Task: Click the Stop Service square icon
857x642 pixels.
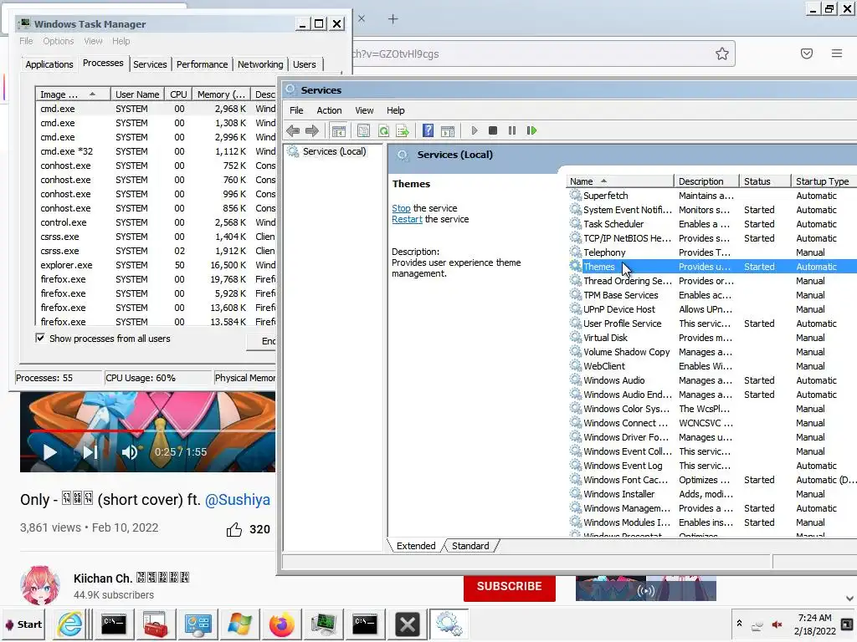Action: coord(492,130)
